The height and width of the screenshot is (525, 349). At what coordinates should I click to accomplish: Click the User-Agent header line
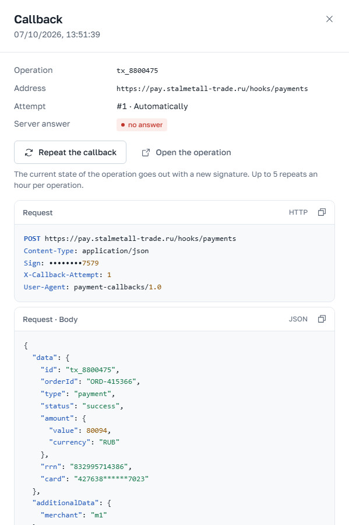point(93,287)
